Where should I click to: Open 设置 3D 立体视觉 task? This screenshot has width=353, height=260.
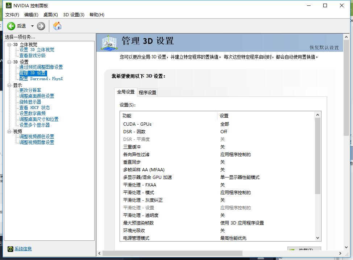pyautogui.click(x=37, y=50)
